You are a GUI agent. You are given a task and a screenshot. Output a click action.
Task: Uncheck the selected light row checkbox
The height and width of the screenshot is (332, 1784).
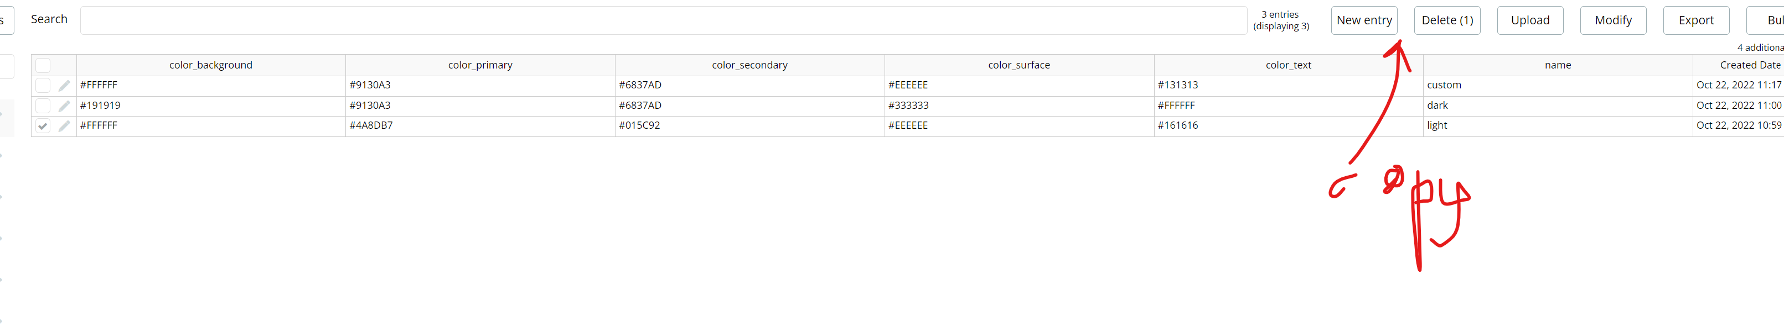pos(43,126)
